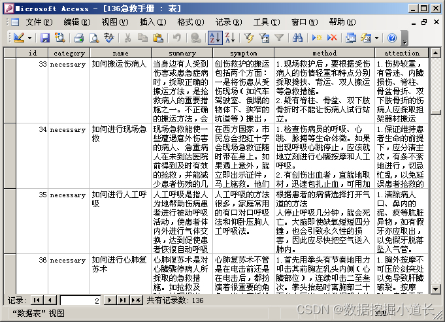
Task: Open the 插入(I) menu
Action: coord(153,22)
